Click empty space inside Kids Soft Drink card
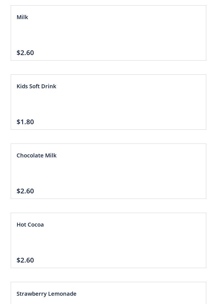217x304 pixels. point(108,104)
